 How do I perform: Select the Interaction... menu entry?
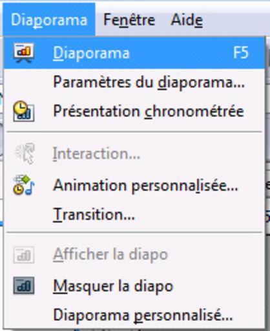[x=134, y=154]
